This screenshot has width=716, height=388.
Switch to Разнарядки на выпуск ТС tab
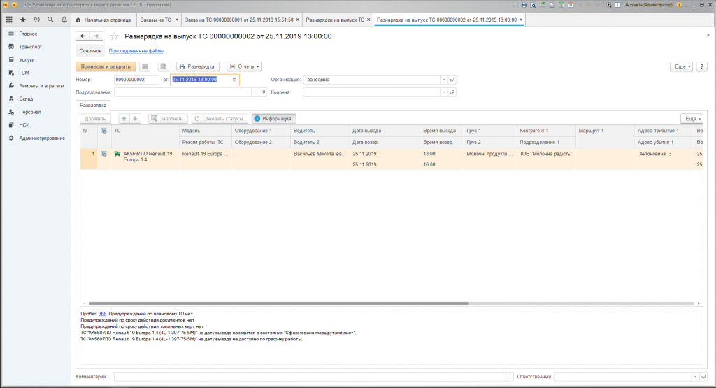(335, 20)
